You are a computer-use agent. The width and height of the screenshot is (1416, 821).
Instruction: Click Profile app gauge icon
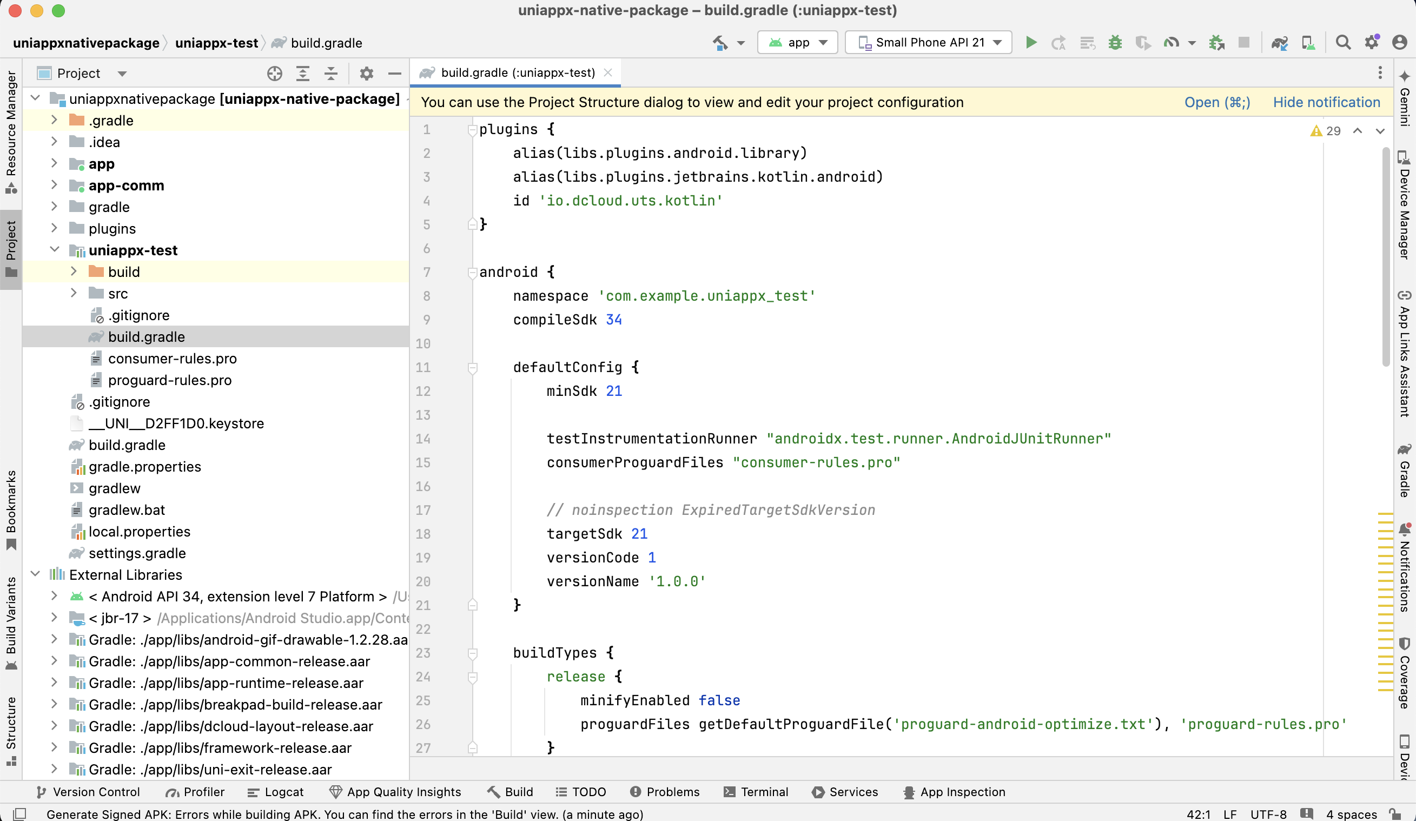[1172, 43]
